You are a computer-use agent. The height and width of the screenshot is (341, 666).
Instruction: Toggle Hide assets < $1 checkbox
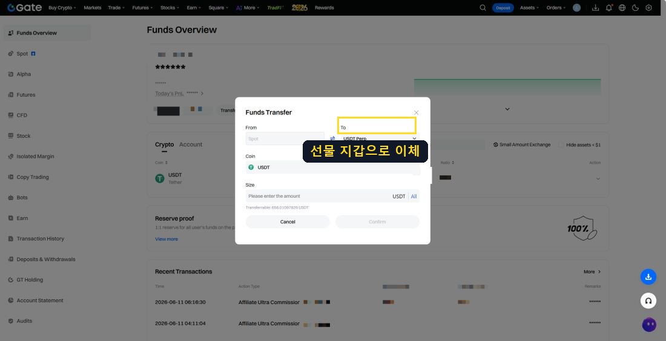pos(561,145)
